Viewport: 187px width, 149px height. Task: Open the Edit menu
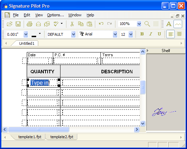(27, 15)
